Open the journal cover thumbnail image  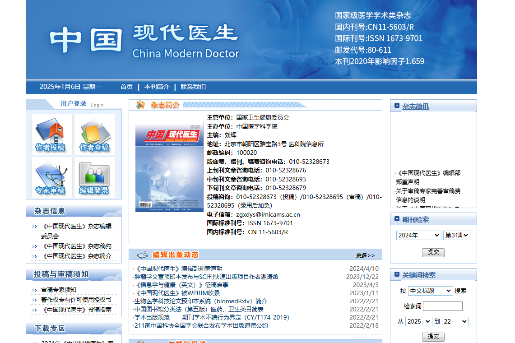(169, 167)
